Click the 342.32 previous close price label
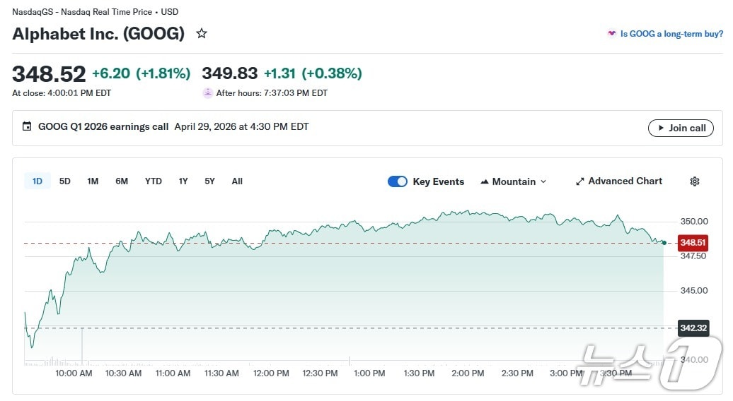The width and height of the screenshot is (733, 401). click(x=693, y=328)
